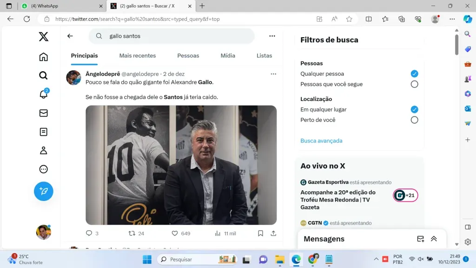Open Notifications bell with badge
This screenshot has width=476, height=268.
tap(44, 94)
